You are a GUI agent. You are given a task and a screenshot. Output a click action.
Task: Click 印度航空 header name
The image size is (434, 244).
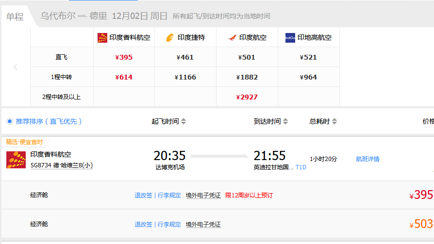point(253,38)
